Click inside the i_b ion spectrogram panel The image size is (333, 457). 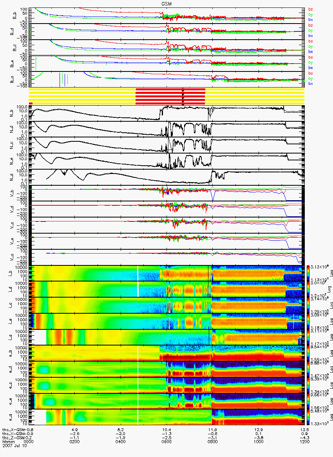[x=166, y=273]
